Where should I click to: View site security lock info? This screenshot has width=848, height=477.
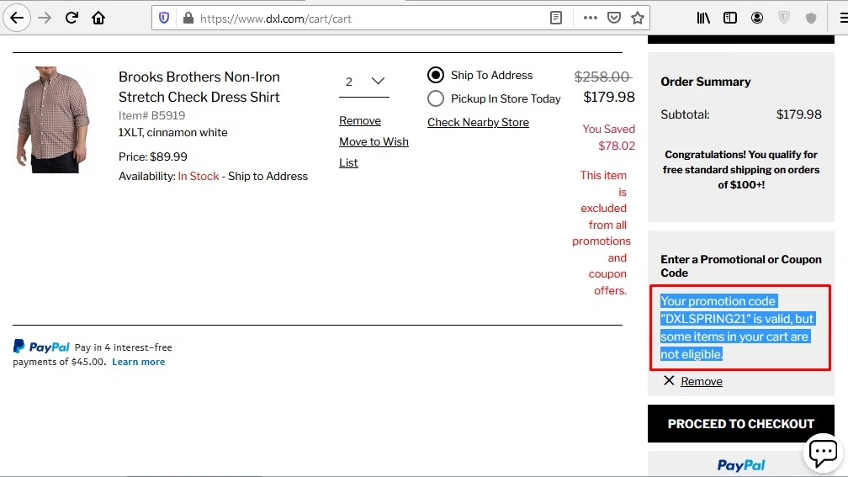tap(188, 19)
